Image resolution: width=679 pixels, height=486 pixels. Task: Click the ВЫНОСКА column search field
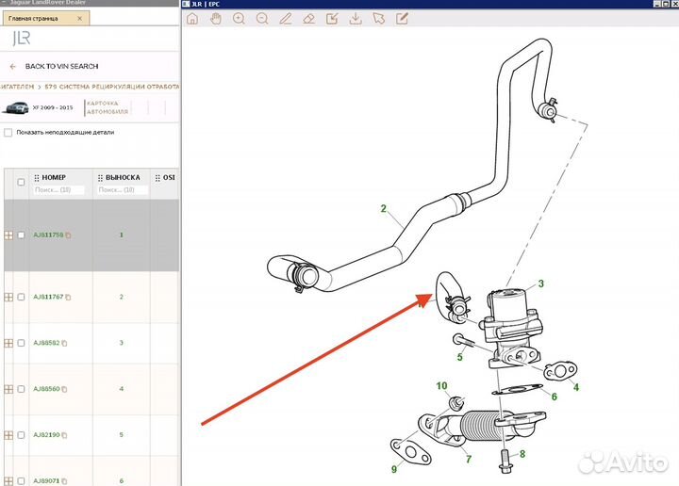pos(123,190)
